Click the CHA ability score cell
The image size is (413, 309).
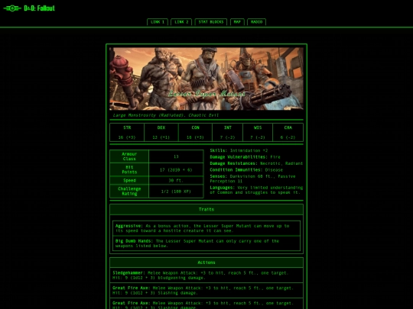288,133
